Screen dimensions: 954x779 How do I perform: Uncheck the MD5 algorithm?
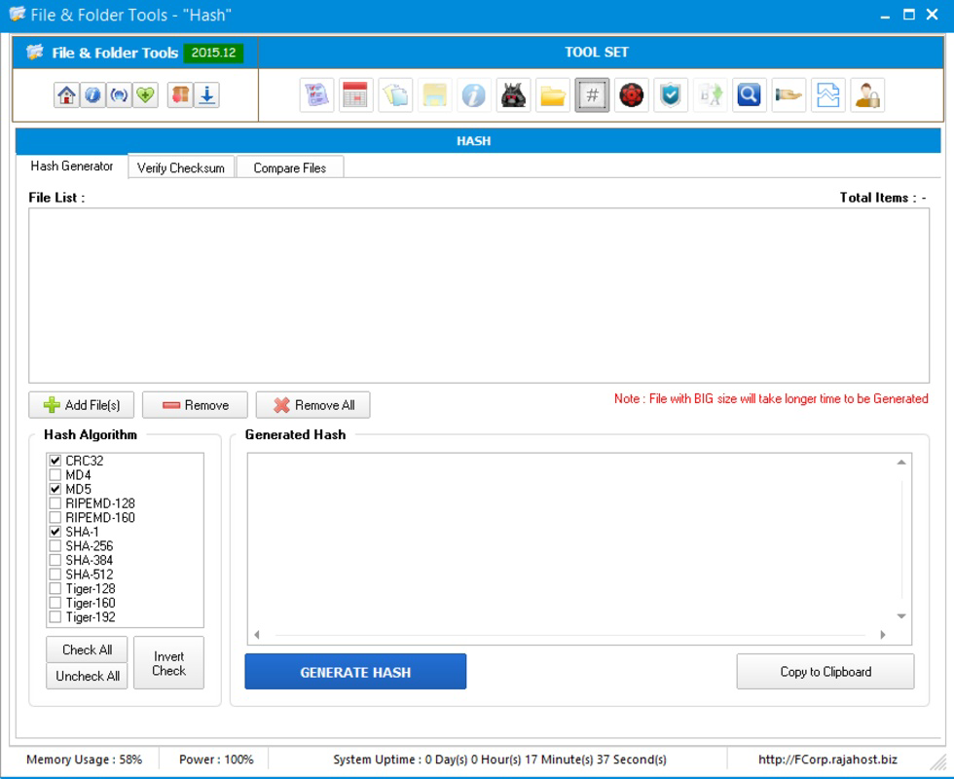point(55,489)
